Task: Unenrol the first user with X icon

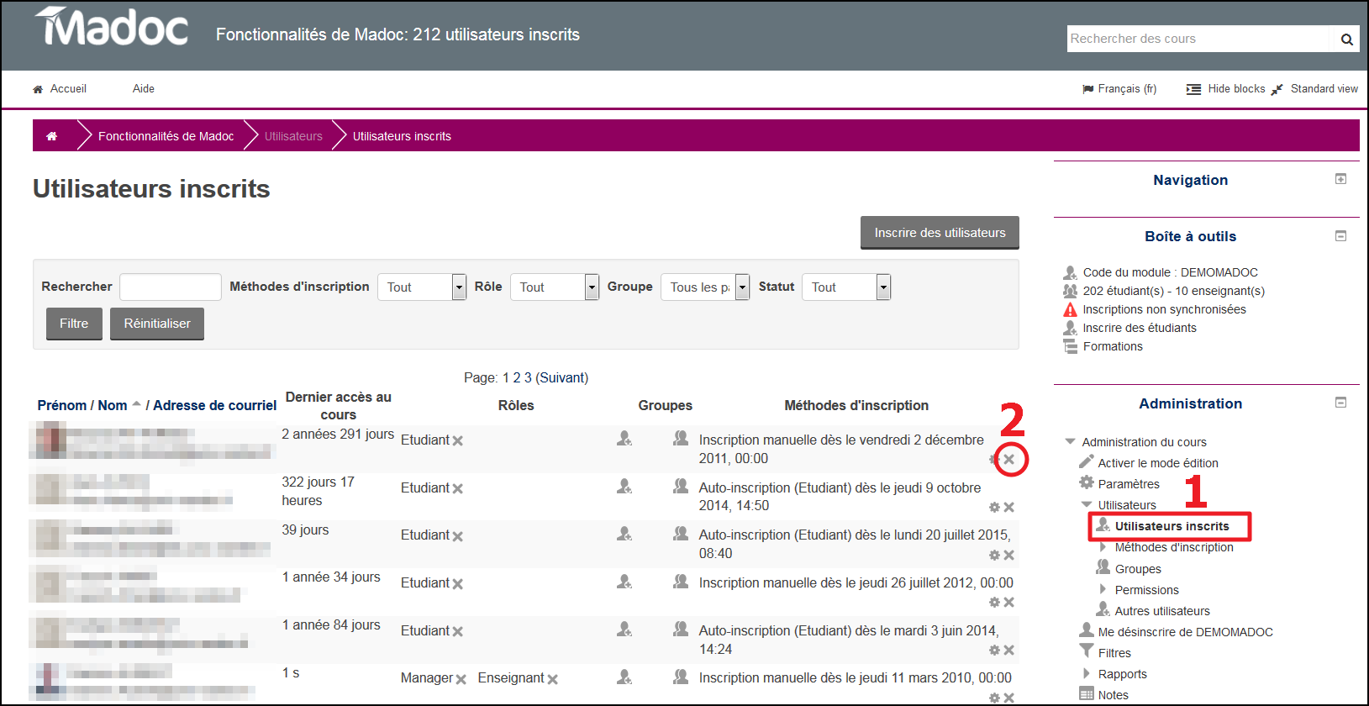Action: [x=1009, y=459]
